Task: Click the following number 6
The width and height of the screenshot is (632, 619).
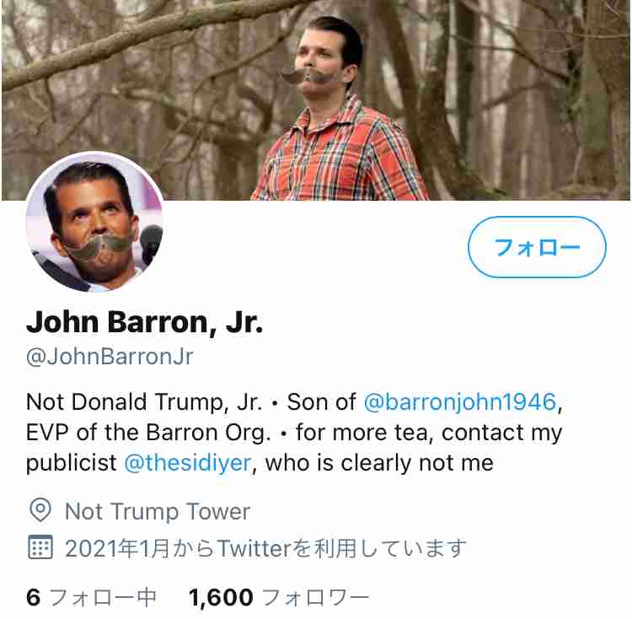Action: [x=33, y=597]
